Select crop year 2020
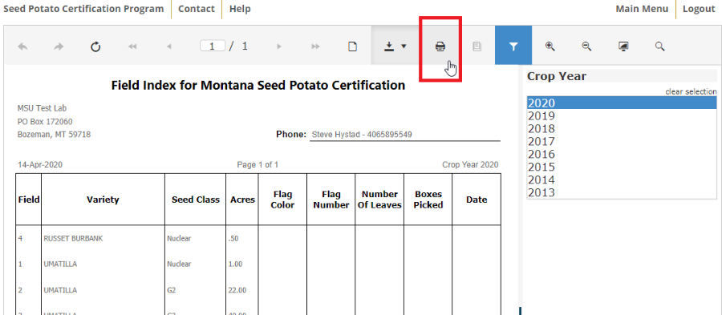Image resolution: width=722 pixels, height=315 pixels. click(622, 103)
